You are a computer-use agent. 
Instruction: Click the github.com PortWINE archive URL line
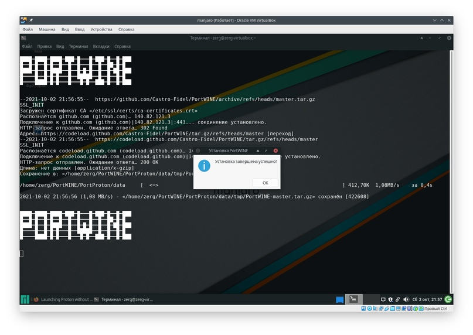click(x=168, y=99)
